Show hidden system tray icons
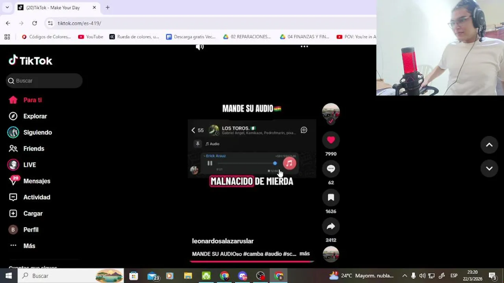504x283 pixels. [404, 276]
